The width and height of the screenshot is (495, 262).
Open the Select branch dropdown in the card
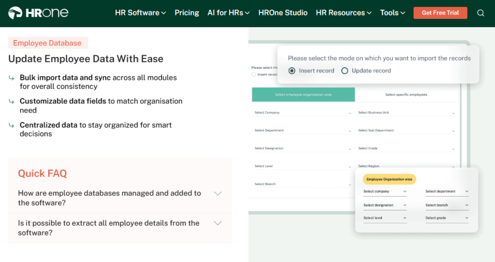447,205
